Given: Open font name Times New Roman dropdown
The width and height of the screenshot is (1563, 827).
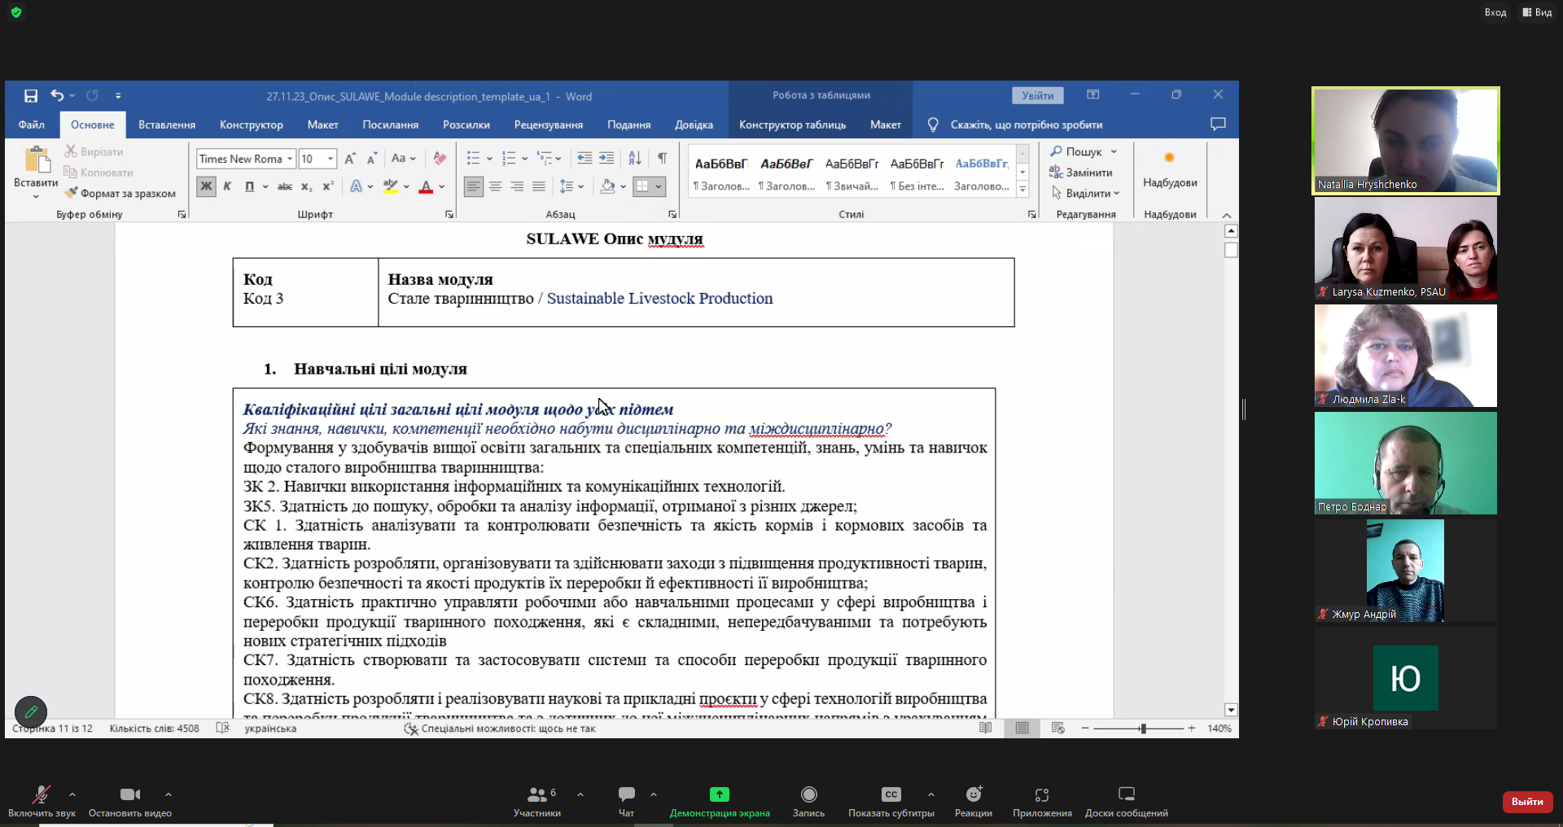Looking at the screenshot, I should click(290, 159).
